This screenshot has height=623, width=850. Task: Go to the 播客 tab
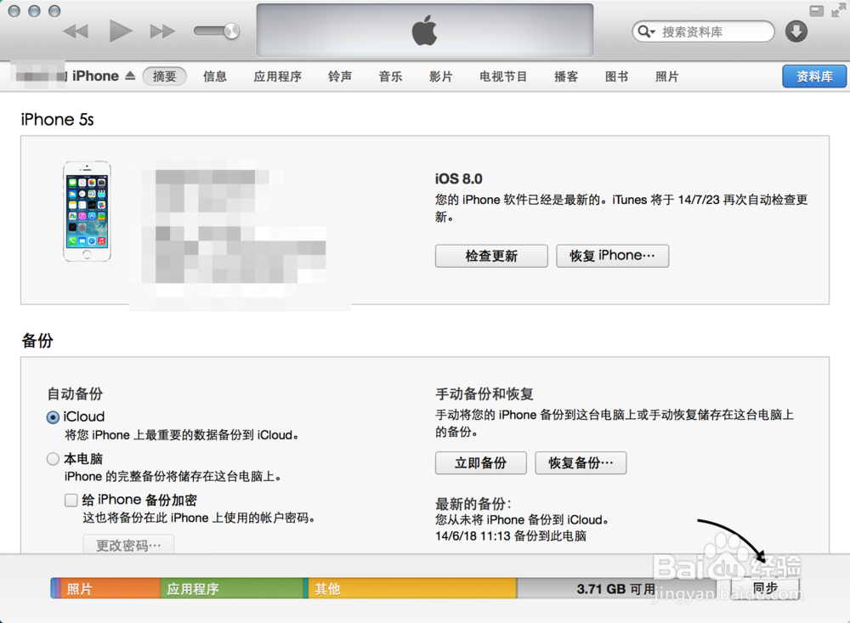click(566, 76)
